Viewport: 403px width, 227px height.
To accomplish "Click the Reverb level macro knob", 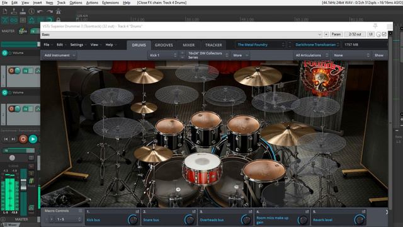I will click(x=359, y=219).
